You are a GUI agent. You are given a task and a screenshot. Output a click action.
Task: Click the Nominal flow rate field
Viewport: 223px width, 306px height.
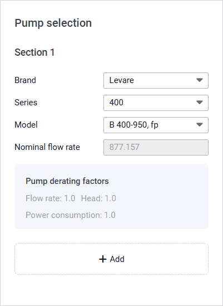coord(156,147)
